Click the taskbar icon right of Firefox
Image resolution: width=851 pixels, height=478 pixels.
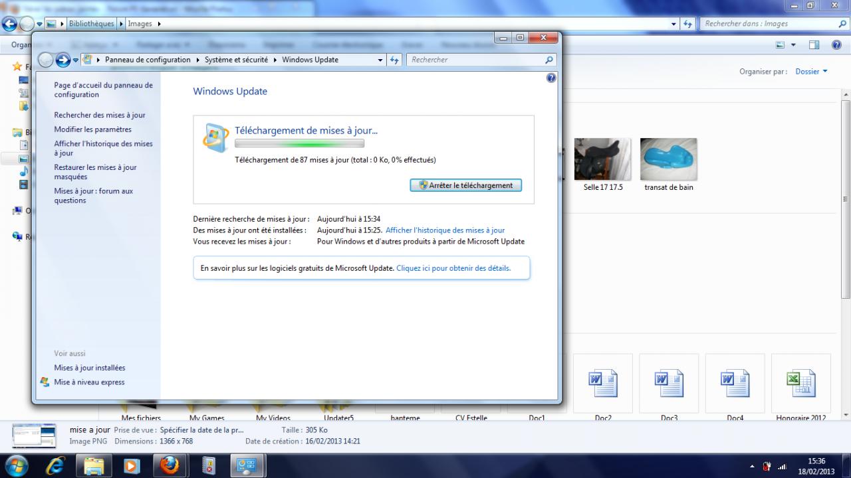coord(209,465)
